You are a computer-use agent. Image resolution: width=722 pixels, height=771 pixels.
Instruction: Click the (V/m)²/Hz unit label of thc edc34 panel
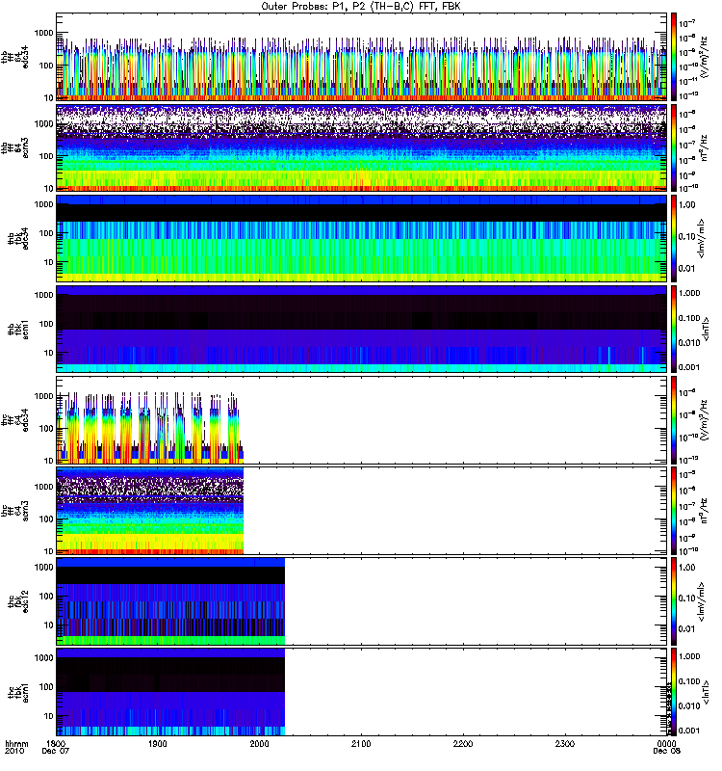705,420
